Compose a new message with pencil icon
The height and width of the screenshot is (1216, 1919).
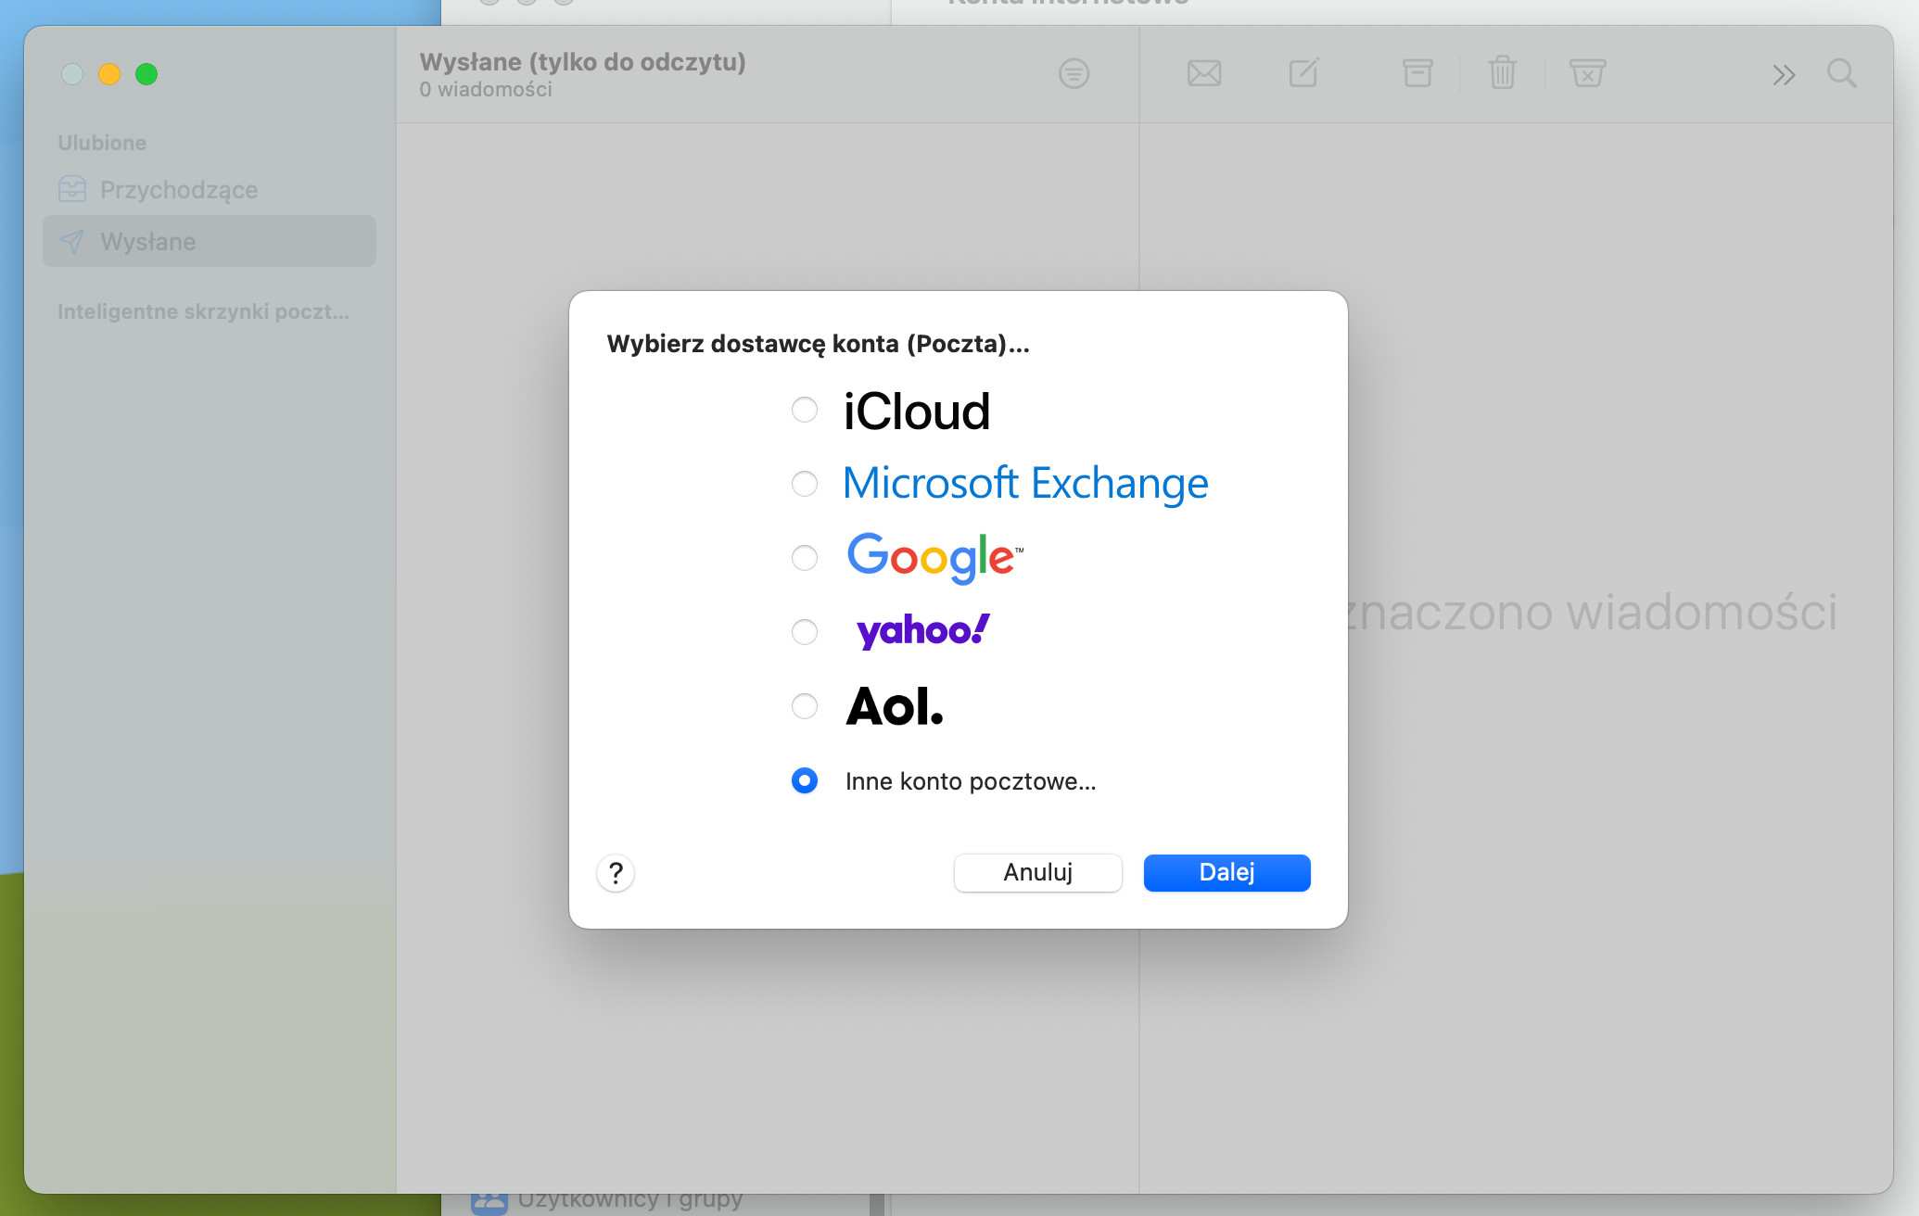[1304, 72]
